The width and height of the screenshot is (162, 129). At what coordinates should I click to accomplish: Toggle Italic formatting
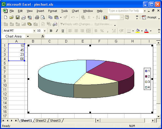[56, 31]
